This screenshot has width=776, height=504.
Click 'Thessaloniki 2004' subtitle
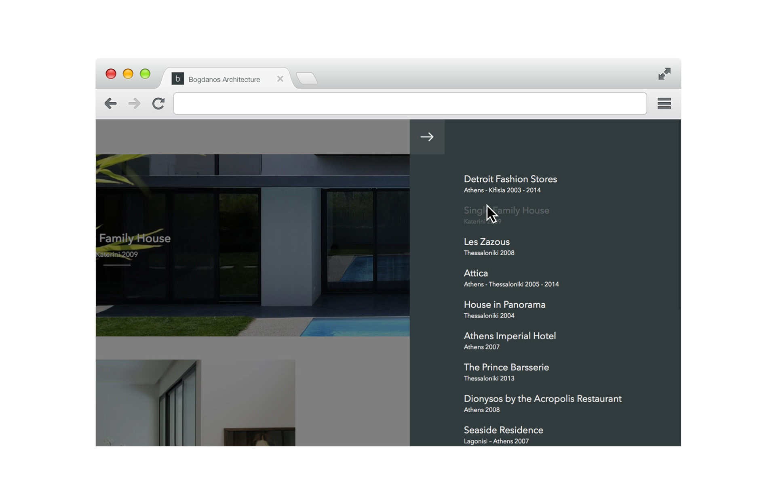(489, 316)
